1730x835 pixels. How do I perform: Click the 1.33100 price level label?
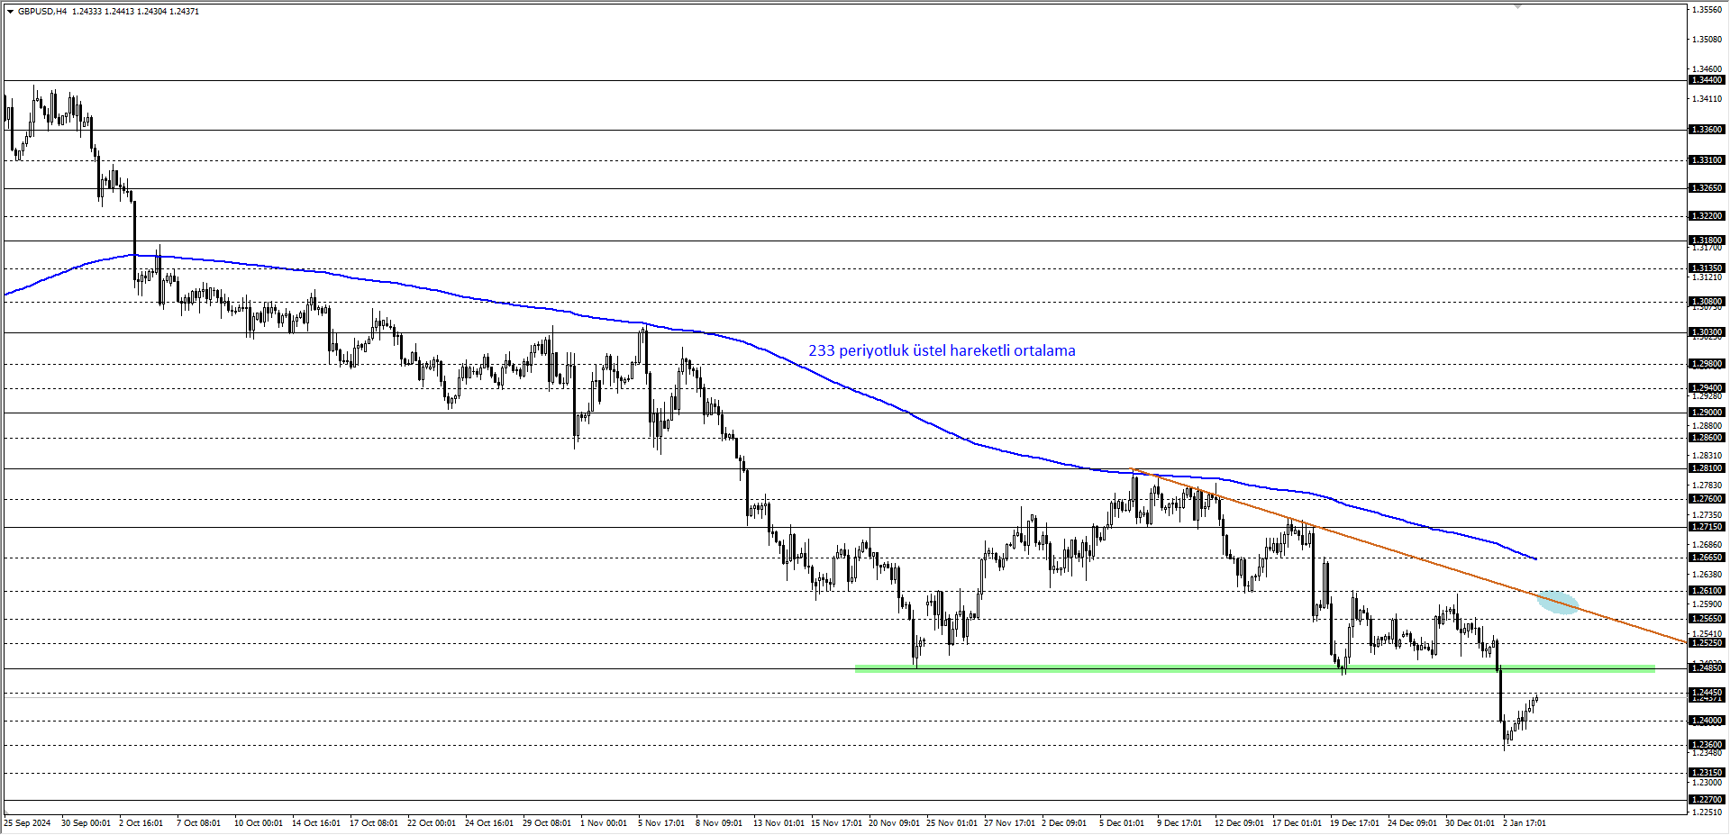[1707, 160]
